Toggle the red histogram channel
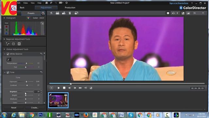The image size is (209, 118). click(7, 27)
